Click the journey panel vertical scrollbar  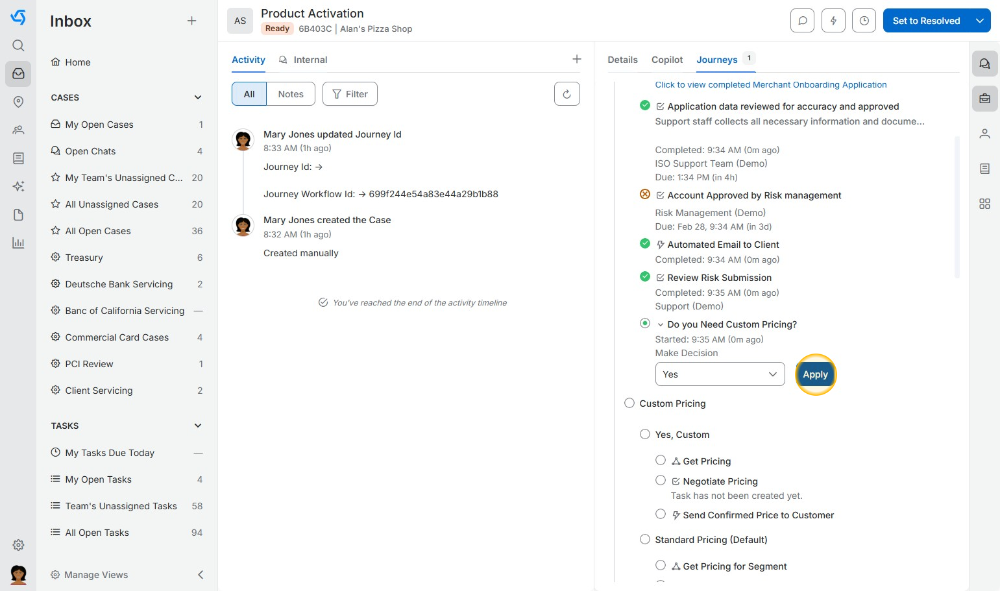pyautogui.click(x=957, y=208)
